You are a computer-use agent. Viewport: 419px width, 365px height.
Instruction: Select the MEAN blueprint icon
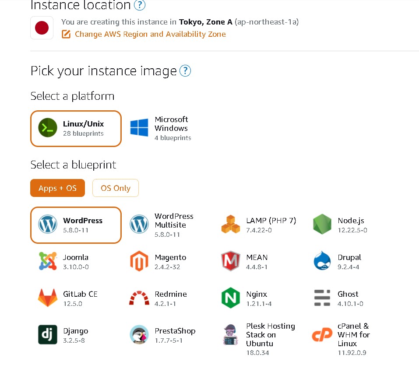pyautogui.click(x=230, y=261)
